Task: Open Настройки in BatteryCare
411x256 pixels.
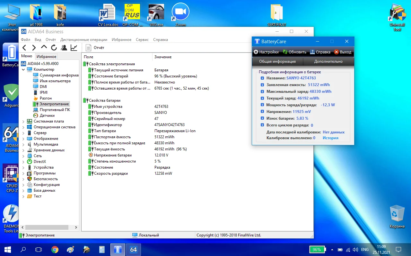Action: coord(266,52)
